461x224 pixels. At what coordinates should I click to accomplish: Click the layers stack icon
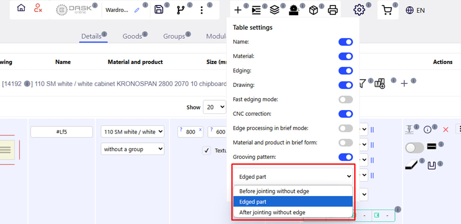(x=274, y=10)
